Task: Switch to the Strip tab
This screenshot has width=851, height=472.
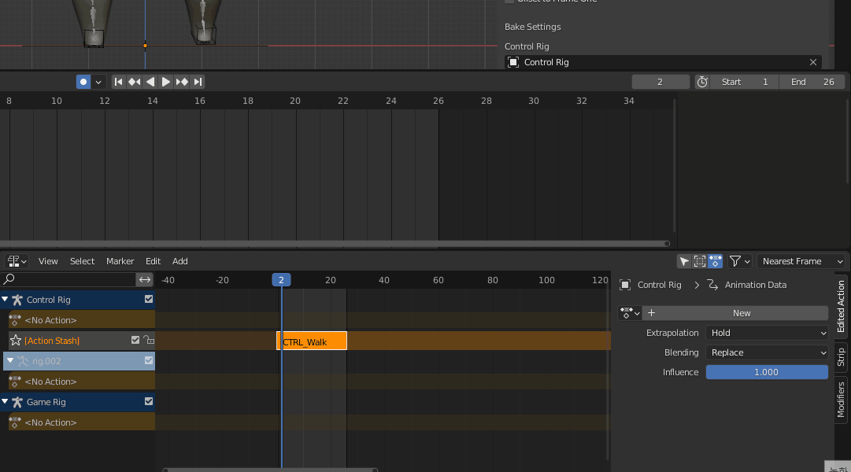Action: (841, 357)
